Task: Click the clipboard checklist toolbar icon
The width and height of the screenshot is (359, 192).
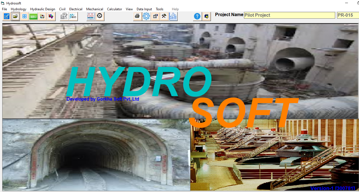Action: 64,16
